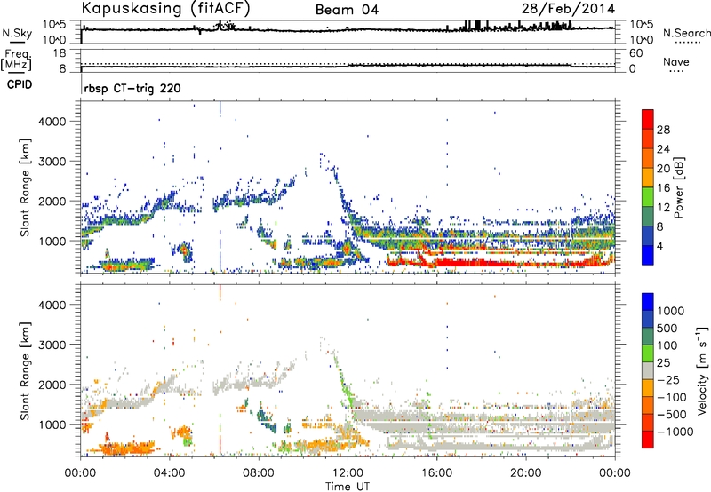Click the 'Power [dB]' colorbar title
Image resolution: width=711 pixels, height=492 pixels.
coord(678,187)
